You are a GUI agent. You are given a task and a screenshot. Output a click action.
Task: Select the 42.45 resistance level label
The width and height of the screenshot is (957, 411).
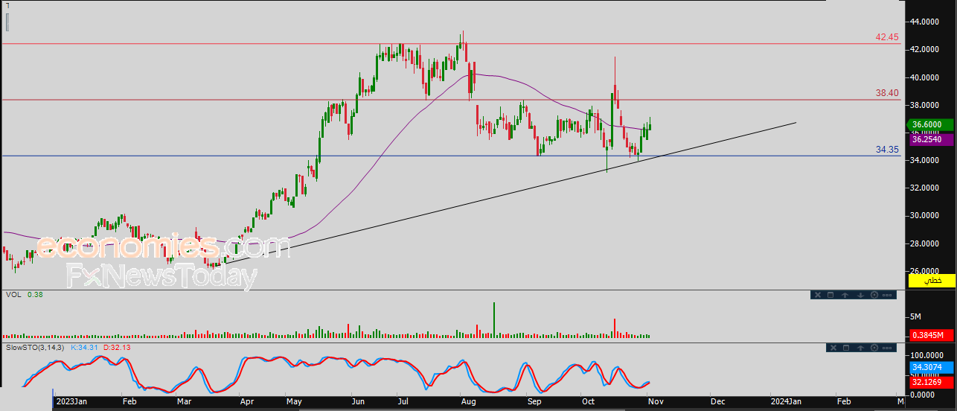click(x=887, y=36)
